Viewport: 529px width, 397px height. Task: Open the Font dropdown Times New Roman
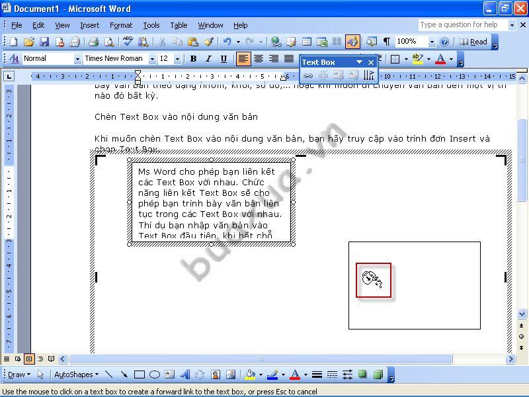point(152,59)
